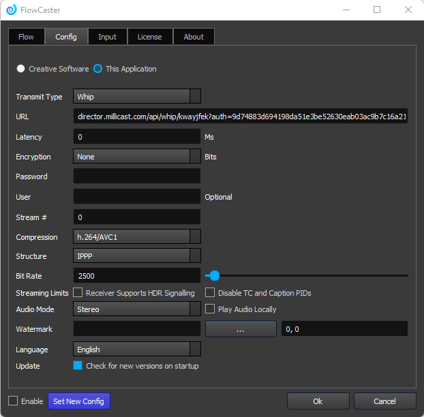Open the Transmit Type dropdown
The width and height of the screenshot is (424, 417).
pyautogui.click(x=136, y=97)
